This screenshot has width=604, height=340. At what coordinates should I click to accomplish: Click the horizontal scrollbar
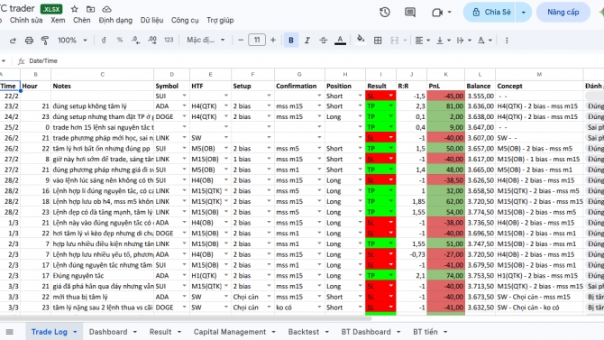point(186,318)
